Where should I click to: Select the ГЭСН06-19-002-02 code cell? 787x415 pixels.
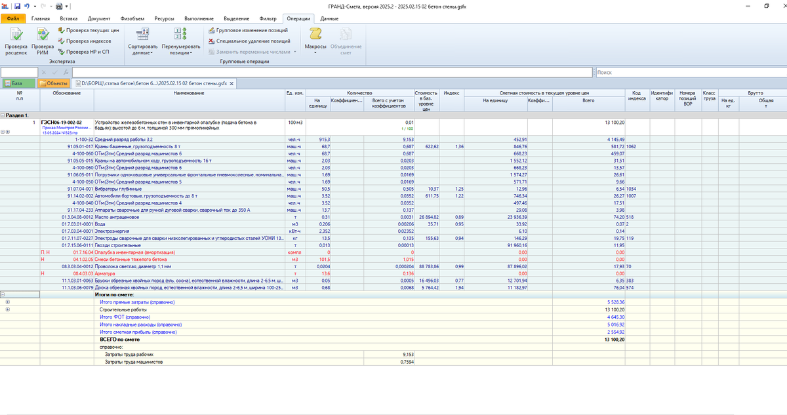(x=67, y=127)
